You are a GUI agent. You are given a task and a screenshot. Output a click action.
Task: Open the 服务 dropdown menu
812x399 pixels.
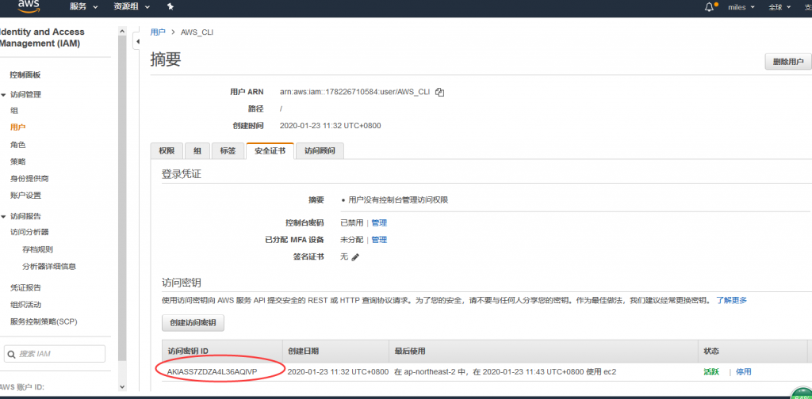(x=84, y=7)
